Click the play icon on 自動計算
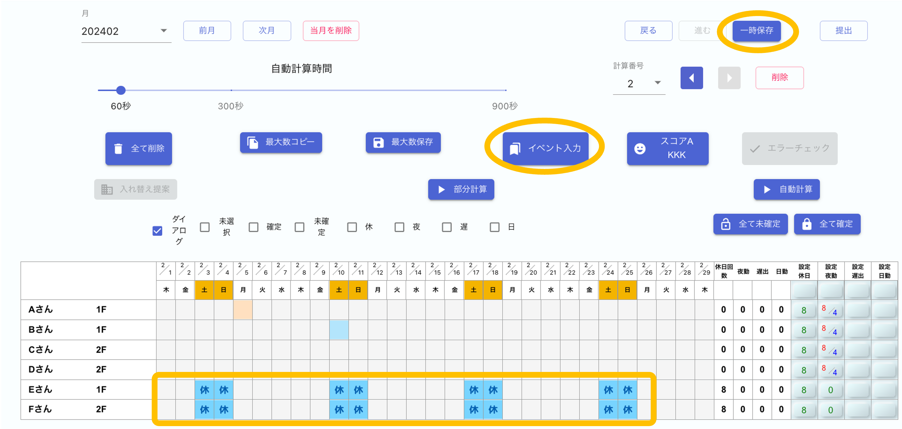The width and height of the screenshot is (902, 429). tap(767, 189)
